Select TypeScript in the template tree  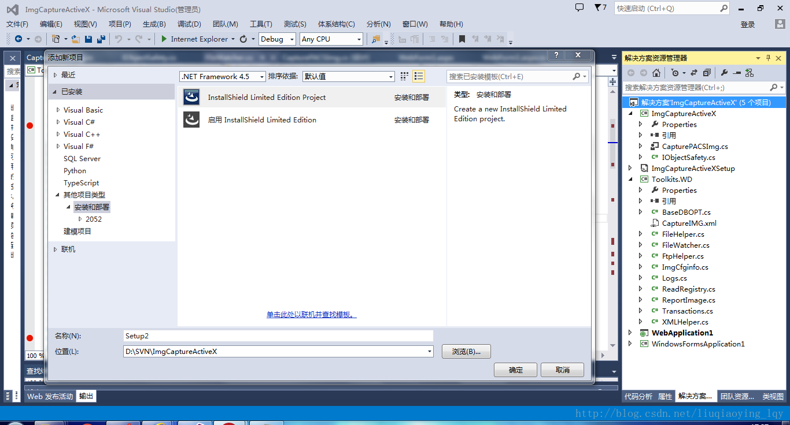pyautogui.click(x=81, y=183)
